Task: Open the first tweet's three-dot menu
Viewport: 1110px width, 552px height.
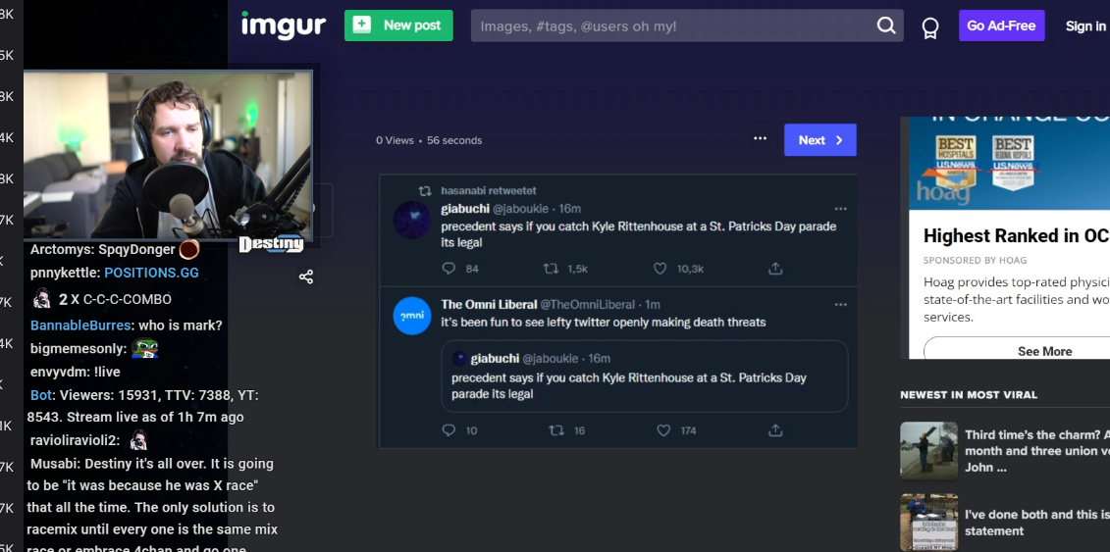Action: click(x=840, y=209)
